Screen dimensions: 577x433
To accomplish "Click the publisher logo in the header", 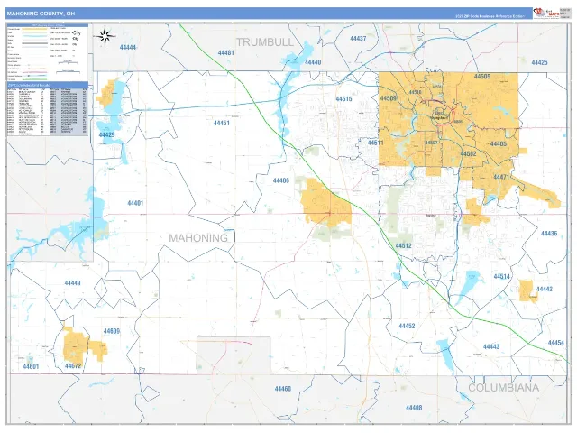I will [546, 14].
